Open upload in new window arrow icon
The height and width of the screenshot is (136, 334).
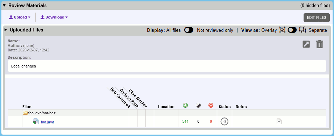tap(306, 44)
